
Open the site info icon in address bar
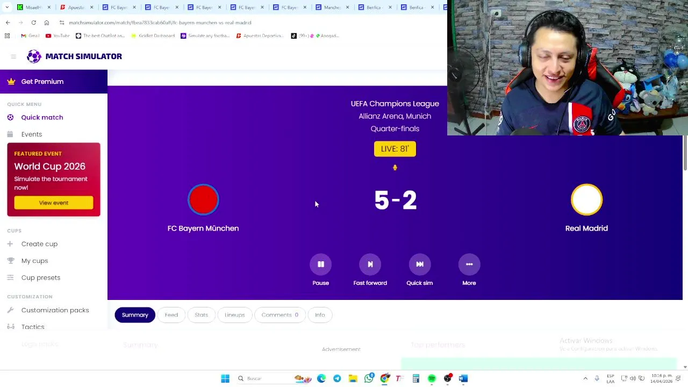click(62, 23)
